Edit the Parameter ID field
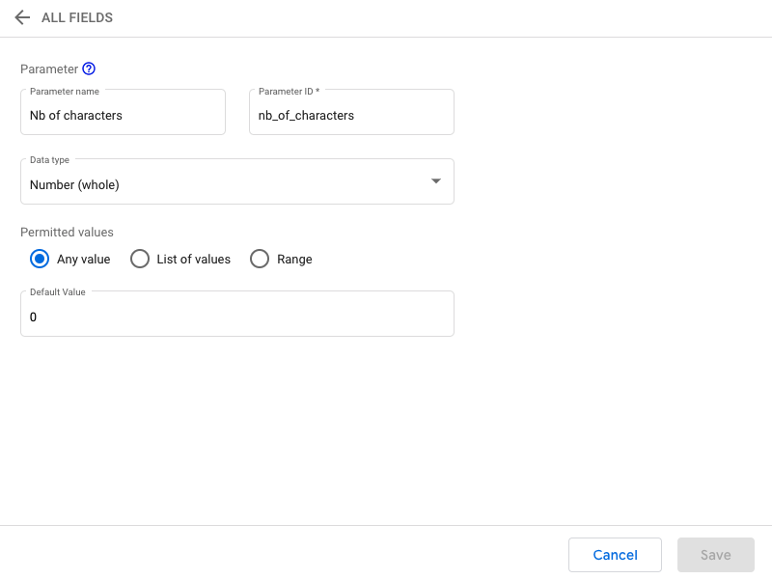This screenshot has height=579, width=772. pyautogui.click(x=351, y=112)
